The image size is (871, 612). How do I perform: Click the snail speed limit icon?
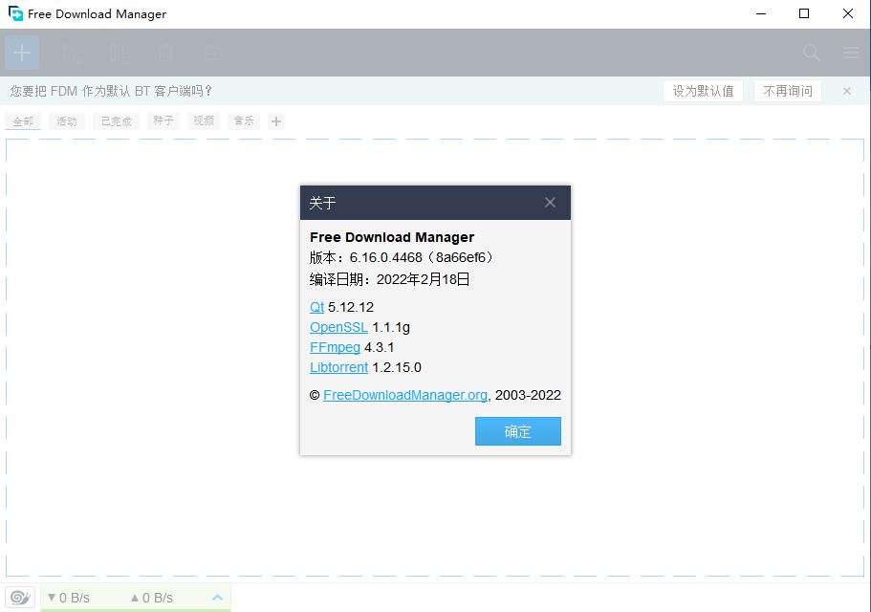point(20,597)
